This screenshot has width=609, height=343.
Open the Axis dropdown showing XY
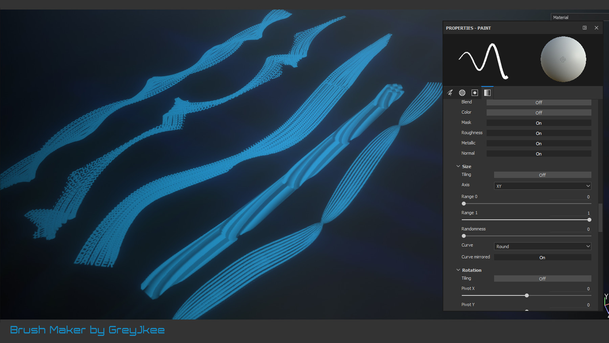click(x=542, y=186)
